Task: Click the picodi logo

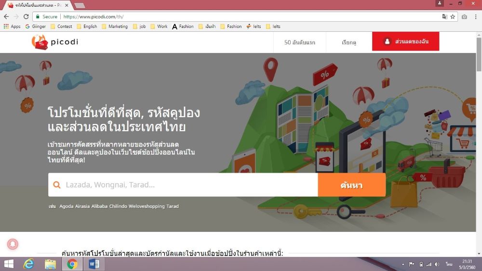Action: click(54, 42)
